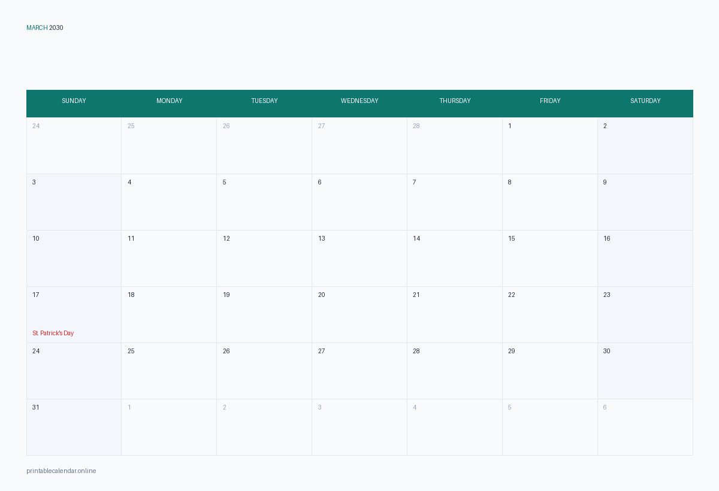The height and width of the screenshot is (491, 719).
Task: Click greyed February 25 in first row Monday
Action: [169, 146]
